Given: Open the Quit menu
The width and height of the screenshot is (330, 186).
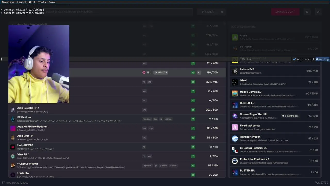Looking at the screenshot, I should [x=32, y=2].
